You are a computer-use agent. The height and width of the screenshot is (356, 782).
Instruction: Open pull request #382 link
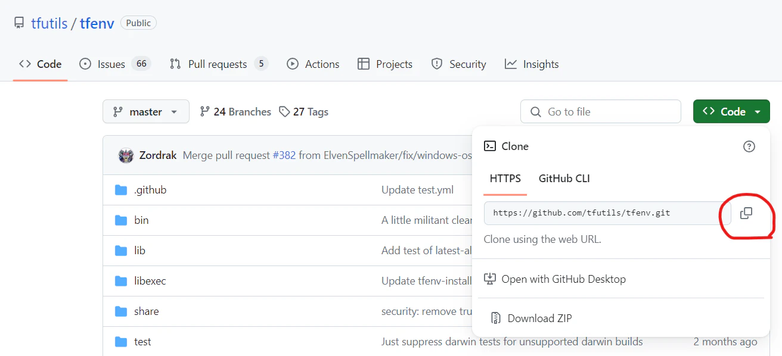(x=284, y=155)
